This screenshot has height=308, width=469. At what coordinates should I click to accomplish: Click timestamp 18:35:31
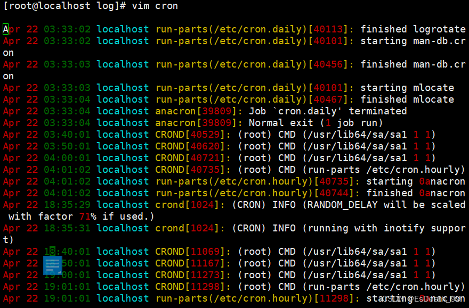click(67, 228)
